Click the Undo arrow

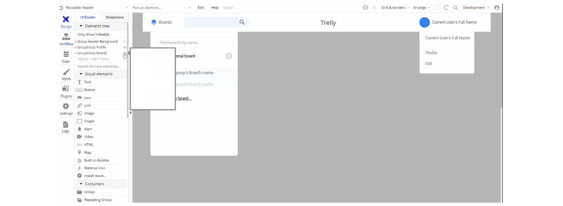point(437,7)
